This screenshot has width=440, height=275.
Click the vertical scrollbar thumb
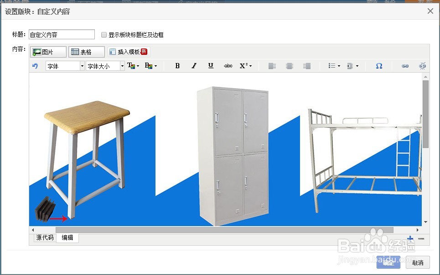click(x=426, y=114)
